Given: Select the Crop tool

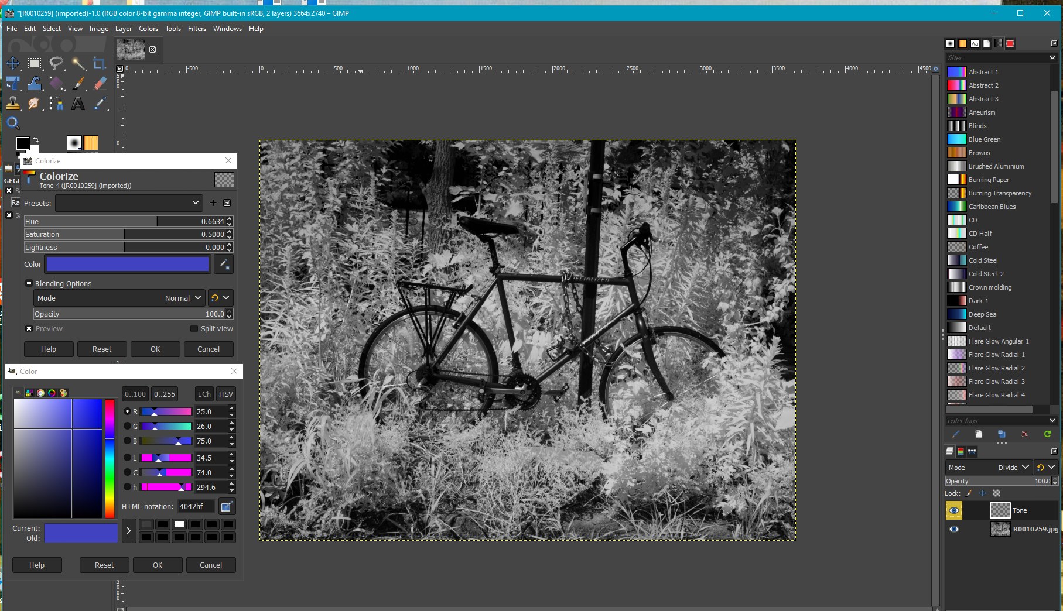Looking at the screenshot, I should (x=99, y=63).
